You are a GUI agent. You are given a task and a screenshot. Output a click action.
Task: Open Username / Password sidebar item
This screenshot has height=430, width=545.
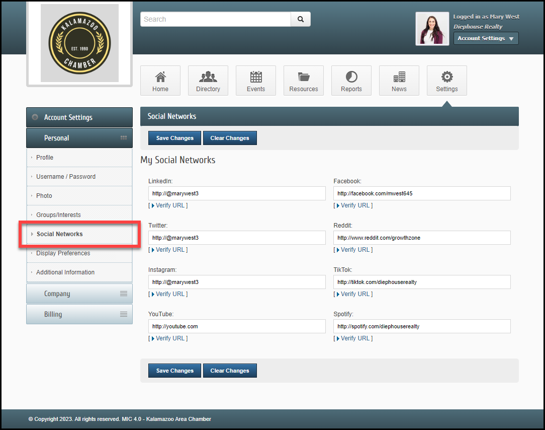click(x=66, y=177)
